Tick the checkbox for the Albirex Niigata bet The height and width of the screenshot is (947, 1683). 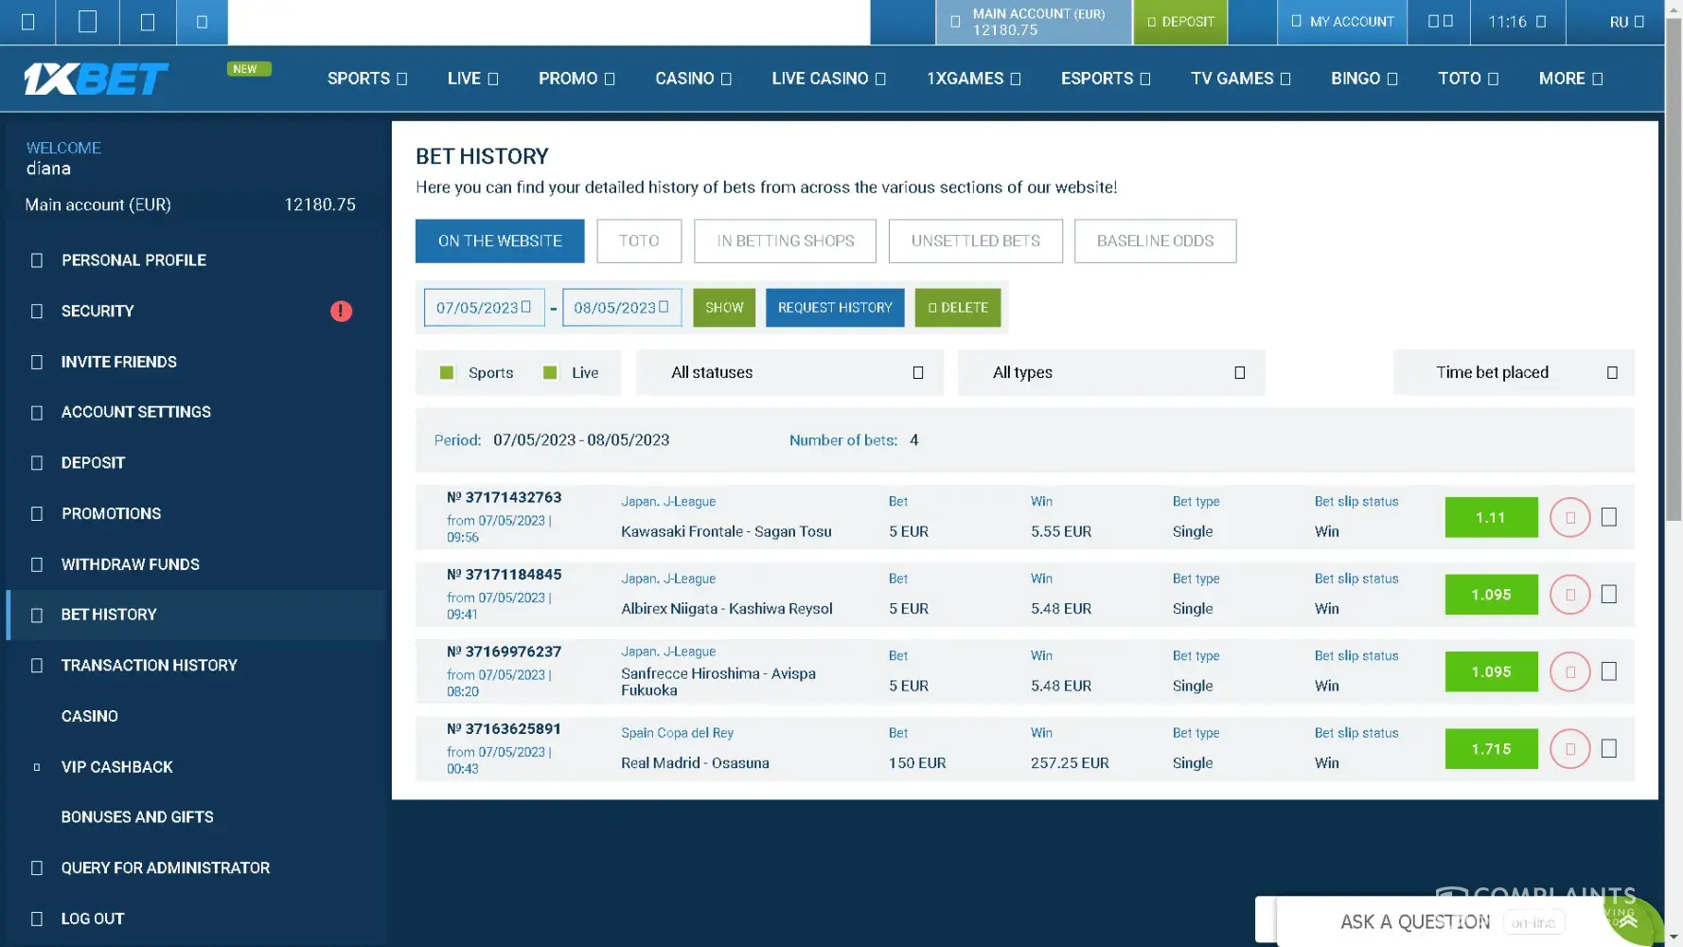[x=1608, y=595]
